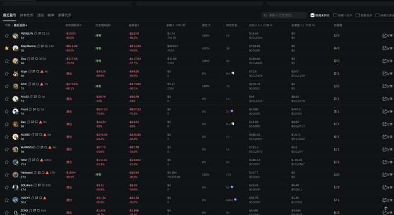Tick the checkbox right after 隐藏未购买

tap(335, 15)
